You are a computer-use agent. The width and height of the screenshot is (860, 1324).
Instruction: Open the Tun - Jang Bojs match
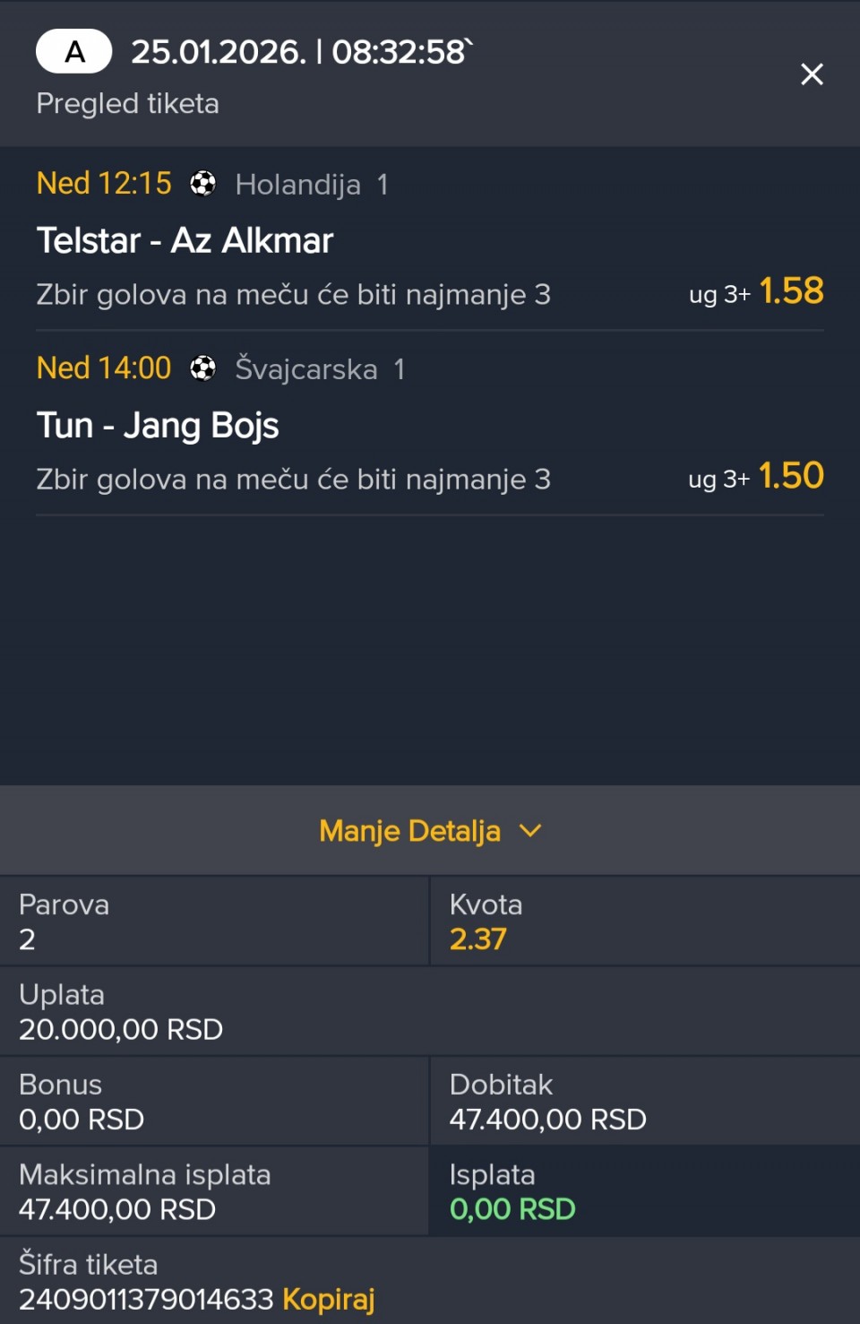158,425
